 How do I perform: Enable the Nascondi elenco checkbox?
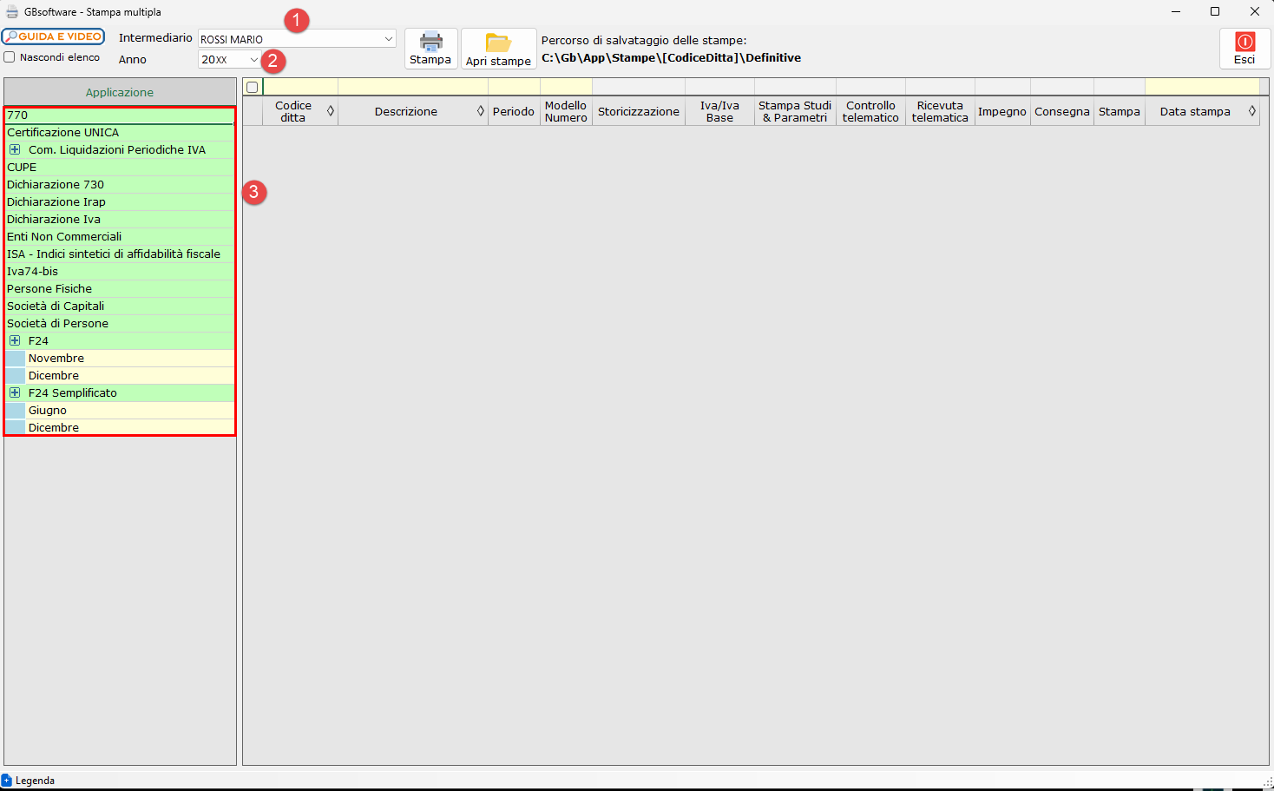click(x=10, y=57)
